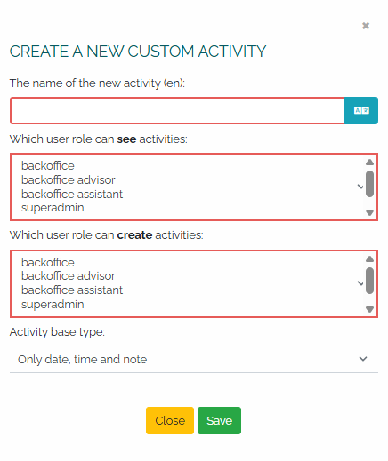Click the green Save button
388x461 pixels.
coord(219,420)
